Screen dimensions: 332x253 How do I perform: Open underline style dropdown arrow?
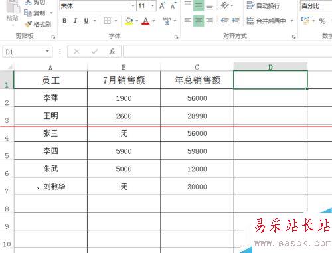point(94,21)
